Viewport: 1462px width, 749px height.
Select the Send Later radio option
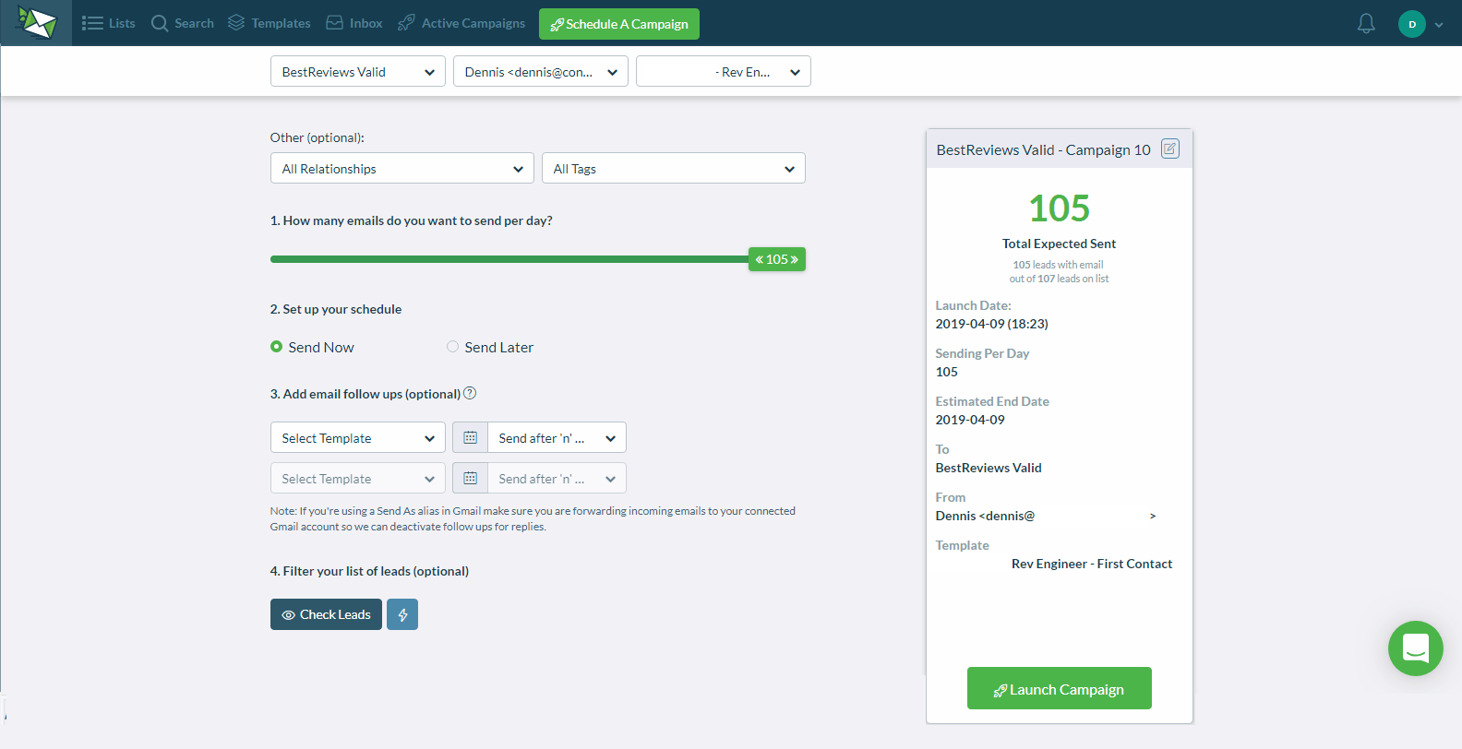pyautogui.click(x=452, y=347)
